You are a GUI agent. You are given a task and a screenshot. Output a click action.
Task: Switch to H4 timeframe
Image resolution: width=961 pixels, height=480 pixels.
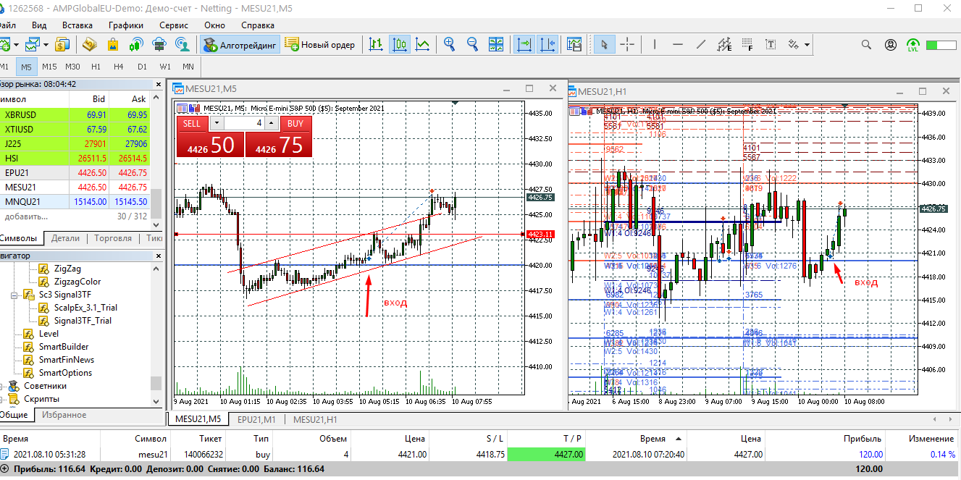coord(119,67)
